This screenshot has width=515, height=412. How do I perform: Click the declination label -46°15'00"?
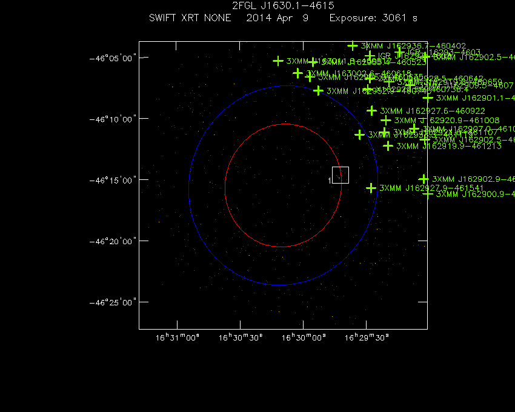113,181
